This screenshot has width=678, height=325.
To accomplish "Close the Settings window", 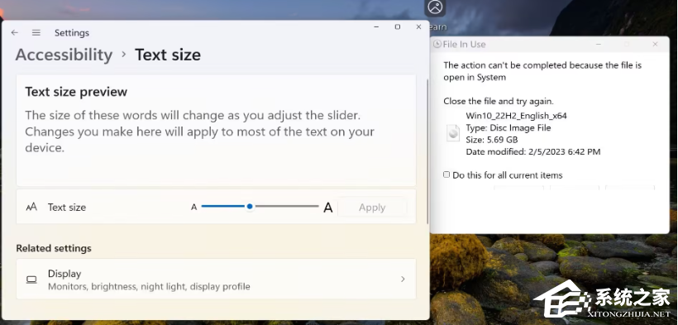I will 418,26.
